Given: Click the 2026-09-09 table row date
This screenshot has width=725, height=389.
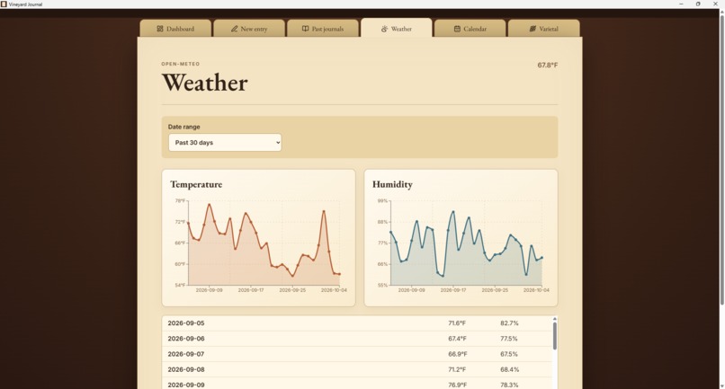Looking at the screenshot, I should pyautogui.click(x=186, y=385).
